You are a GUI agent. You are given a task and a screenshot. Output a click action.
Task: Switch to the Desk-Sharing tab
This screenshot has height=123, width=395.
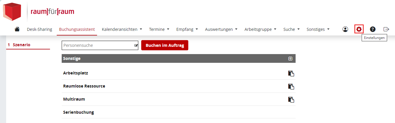click(39, 29)
